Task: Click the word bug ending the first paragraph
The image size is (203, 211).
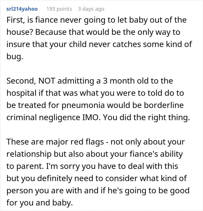Action: pos(15,57)
